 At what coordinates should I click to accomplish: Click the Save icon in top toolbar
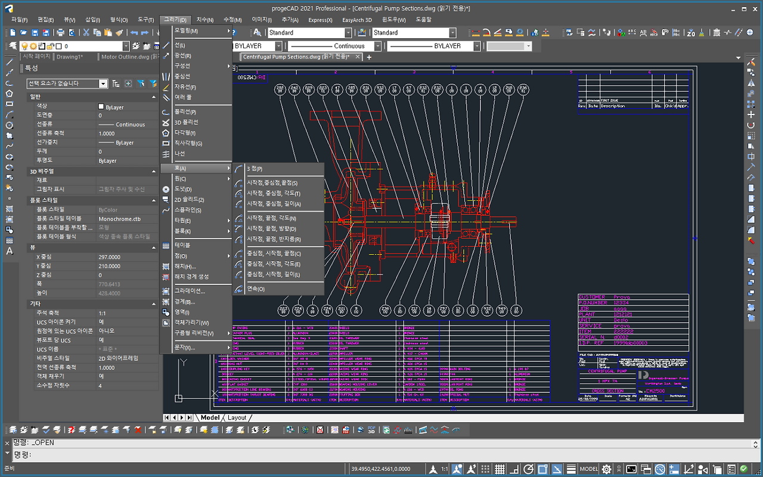pyautogui.click(x=35, y=33)
